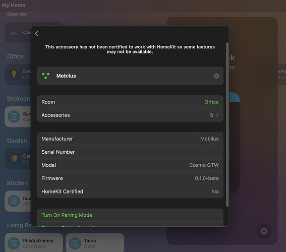Open the Pokój dzienny tile
Screen dimensions: 286x252
tap(34, 243)
